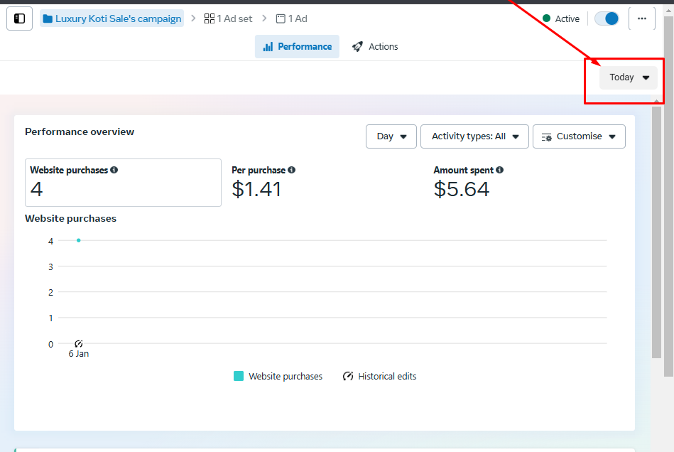The width and height of the screenshot is (674, 452).
Task: Click the campaign folder icon in breadcrumb
Action: click(x=48, y=19)
